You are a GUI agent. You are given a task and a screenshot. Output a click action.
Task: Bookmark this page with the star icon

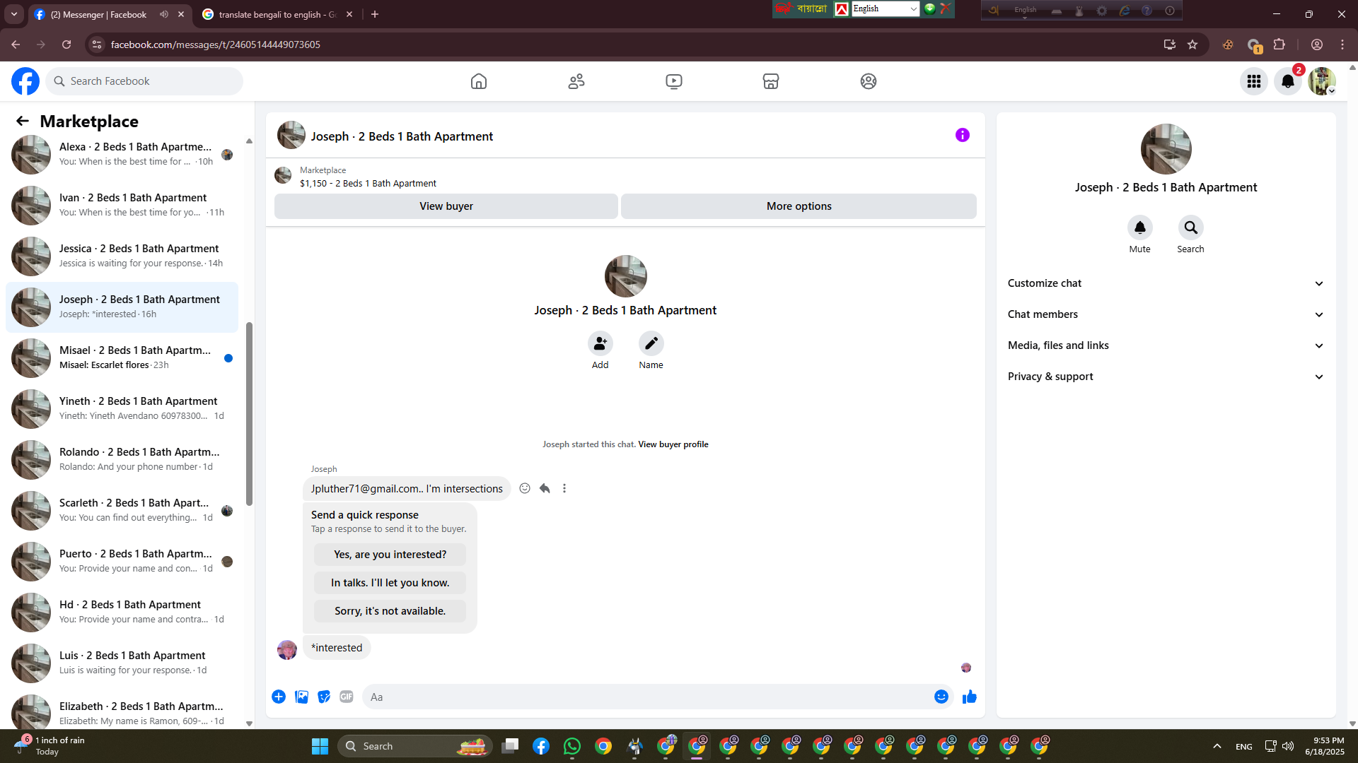click(1192, 45)
